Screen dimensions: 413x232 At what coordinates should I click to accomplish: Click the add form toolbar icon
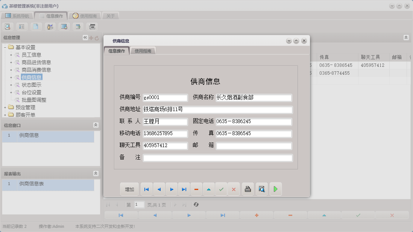pos(77,26)
